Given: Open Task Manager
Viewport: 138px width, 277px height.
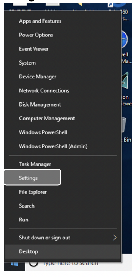Looking at the screenshot, I should [63, 164].
